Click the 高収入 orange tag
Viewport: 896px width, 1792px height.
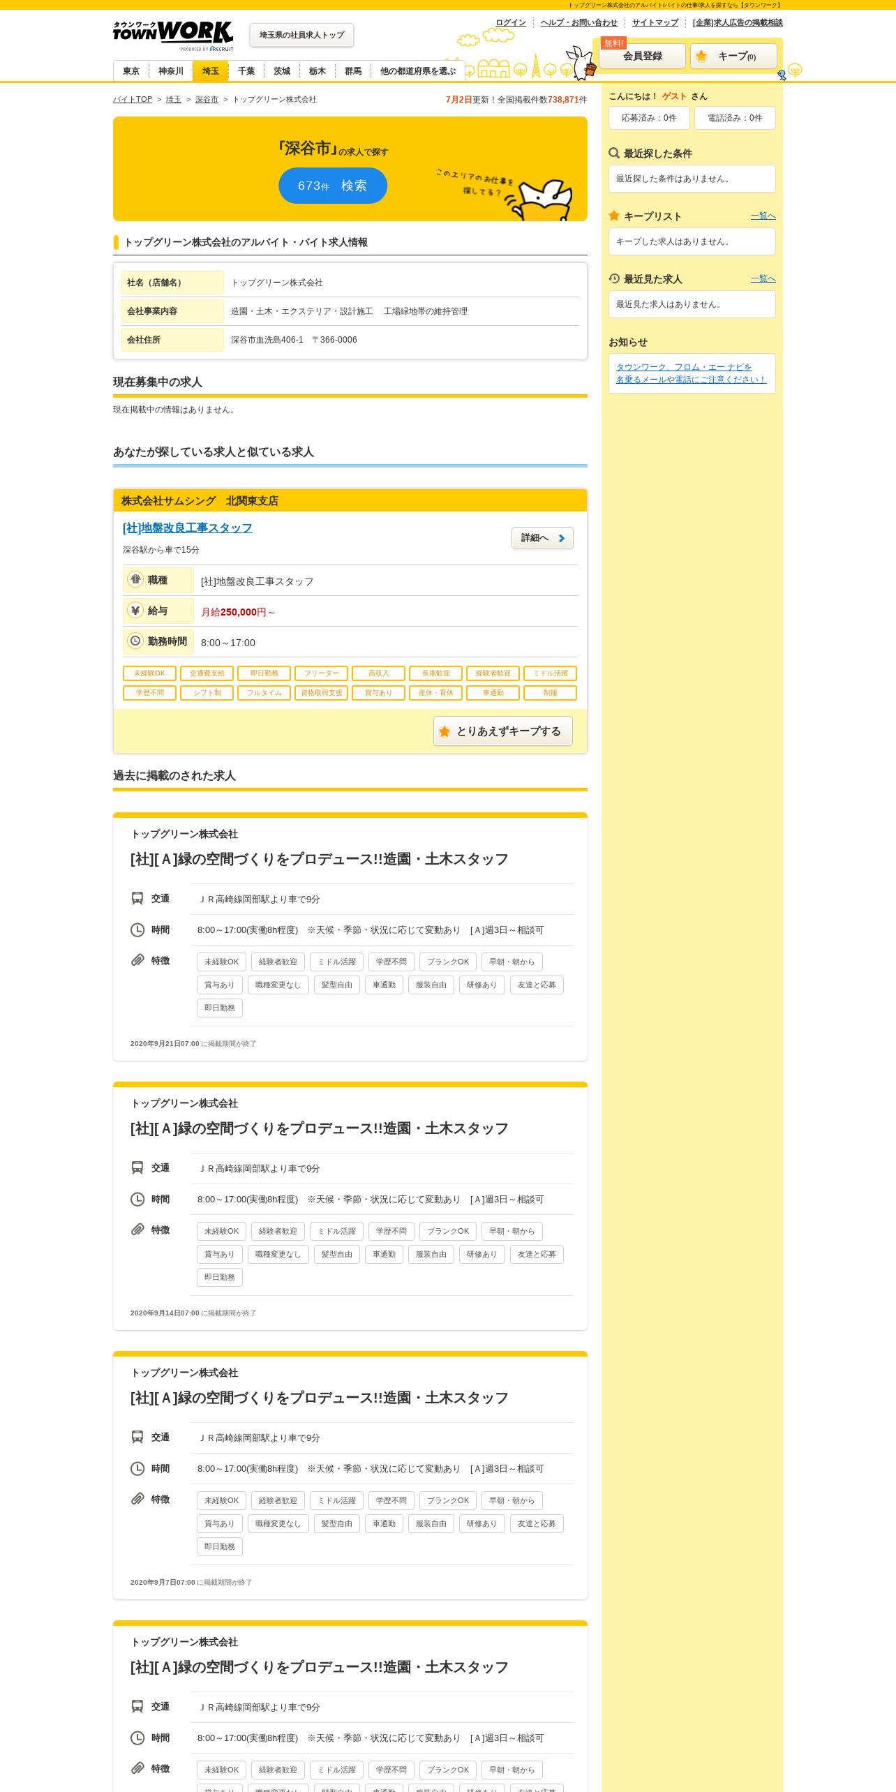[x=379, y=673]
